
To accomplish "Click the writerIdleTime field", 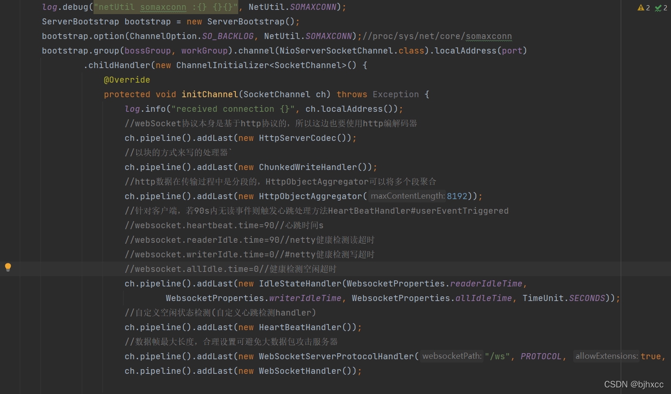I will point(305,298).
